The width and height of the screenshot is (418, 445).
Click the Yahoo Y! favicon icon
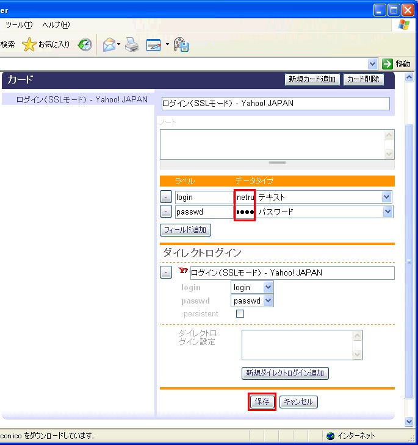tap(183, 271)
